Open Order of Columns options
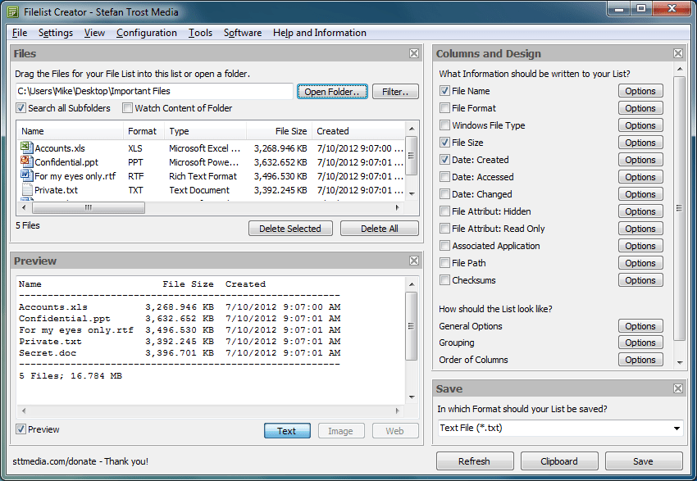Screen dimensions: 697x481 (x=640, y=359)
